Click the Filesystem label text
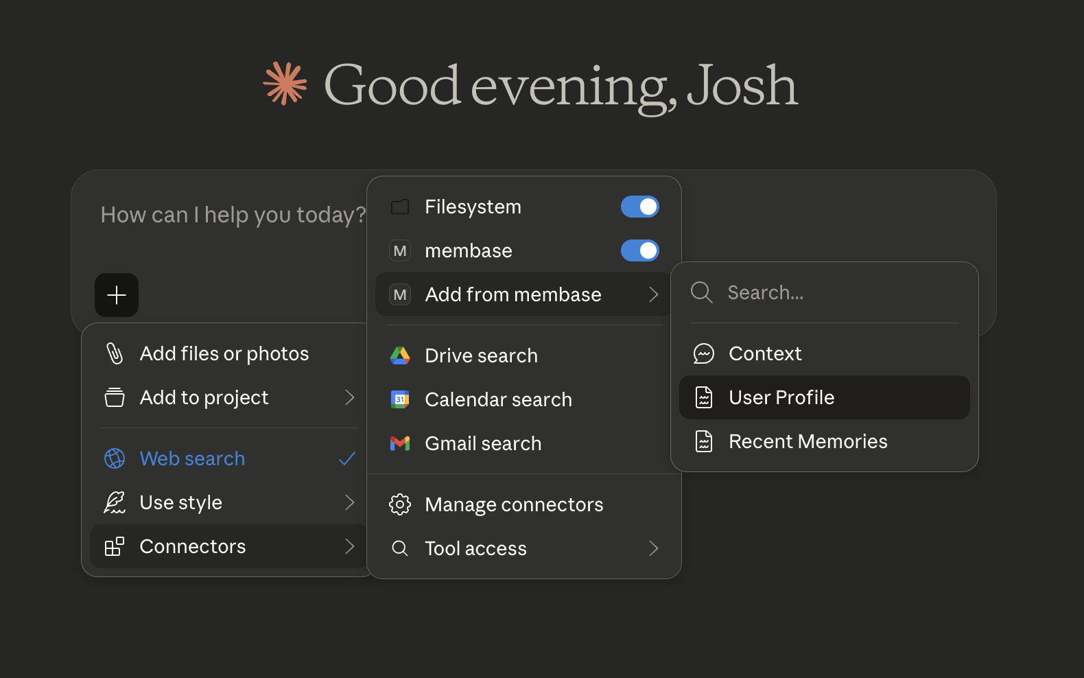The height and width of the screenshot is (678, 1084). tap(473, 207)
